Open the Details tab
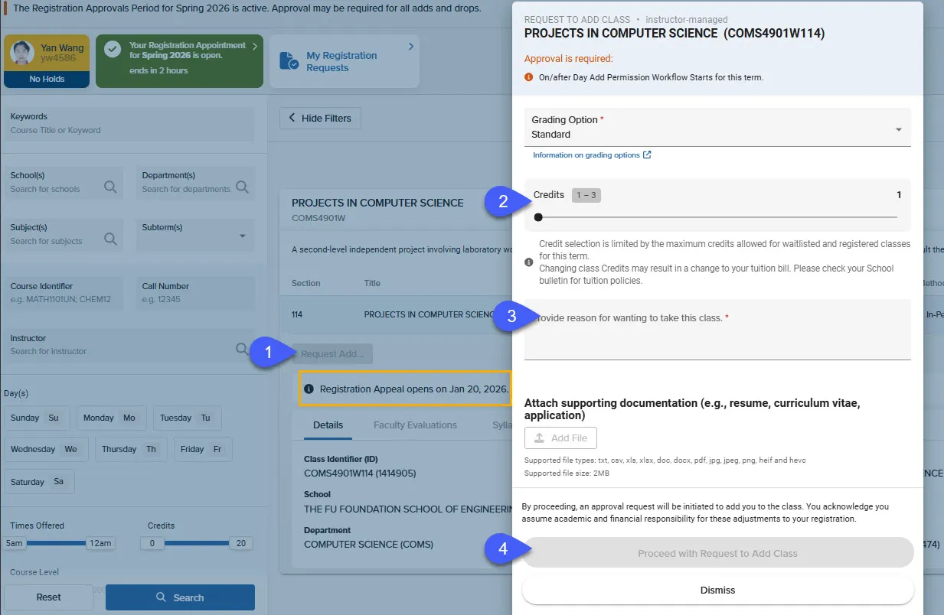The height and width of the screenshot is (615, 944). (x=328, y=425)
